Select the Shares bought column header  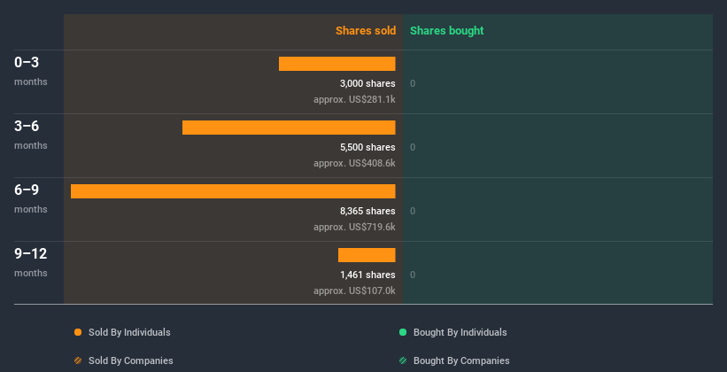click(x=447, y=31)
